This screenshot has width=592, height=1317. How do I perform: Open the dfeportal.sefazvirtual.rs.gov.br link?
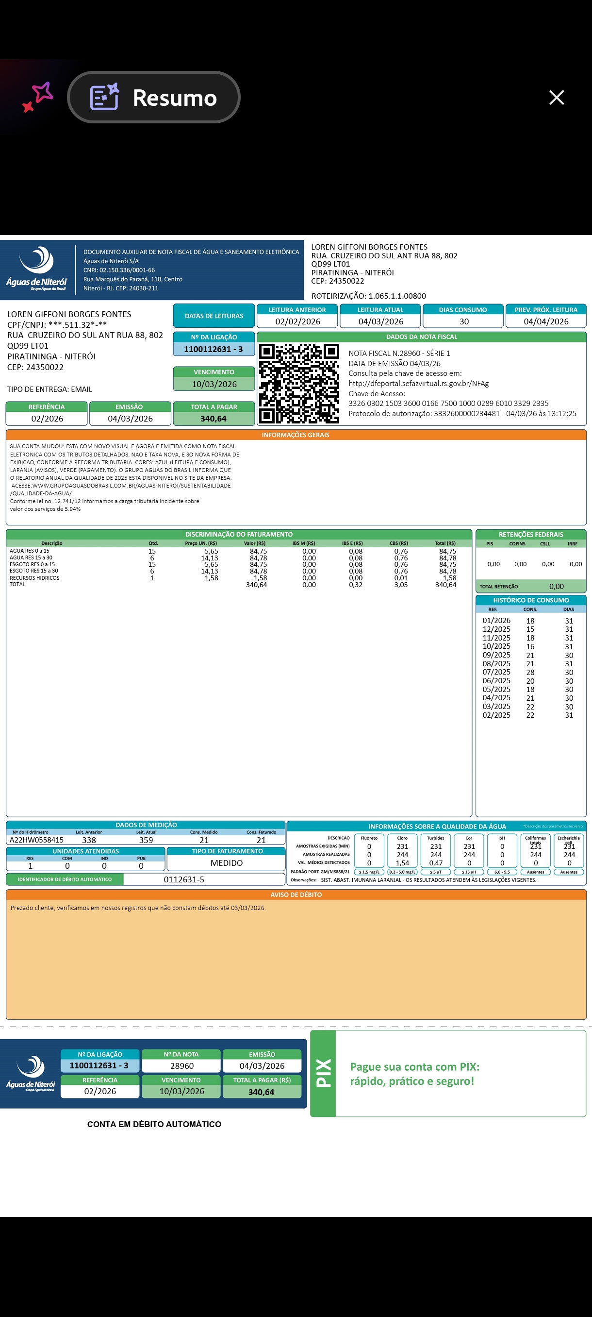pyautogui.click(x=418, y=384)
